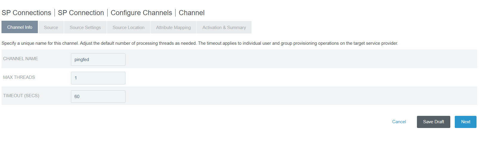Click the Channel Name input field
Viewport: 481px width, 144px height.
click(98, 60)
